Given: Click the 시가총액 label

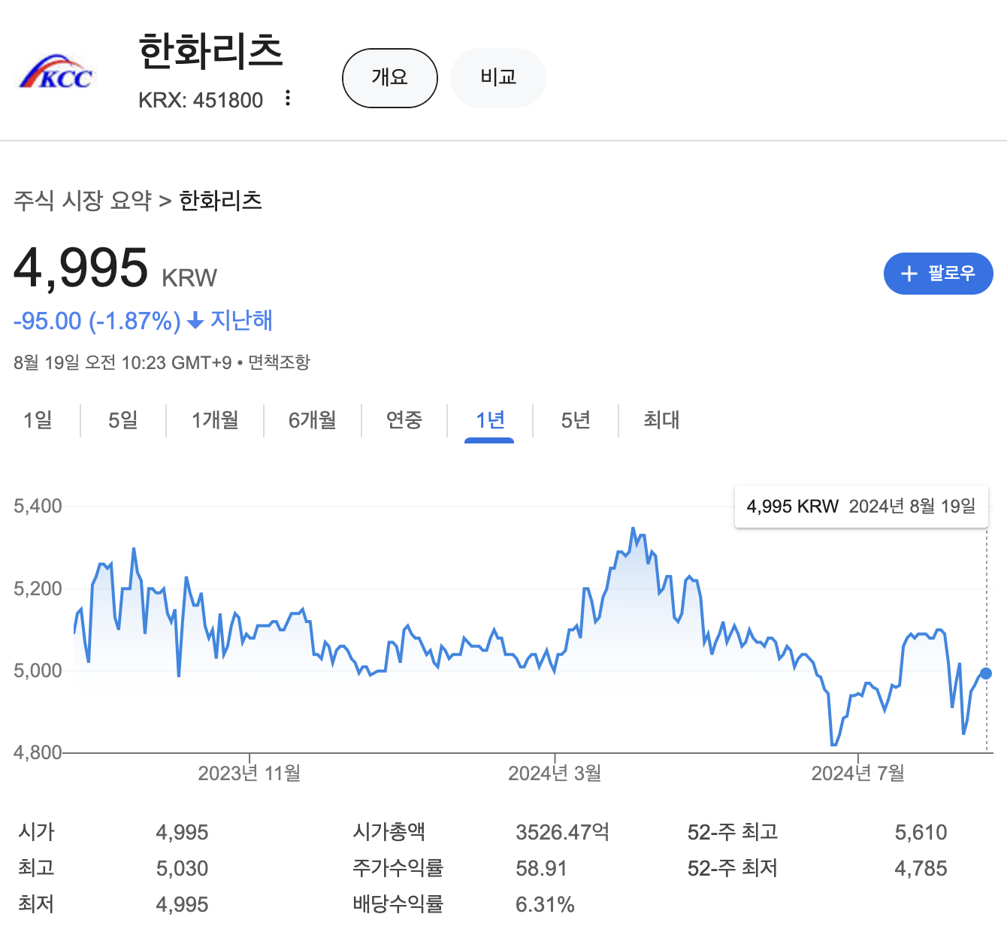Looking at the screenshot, I should coord(389,832).
